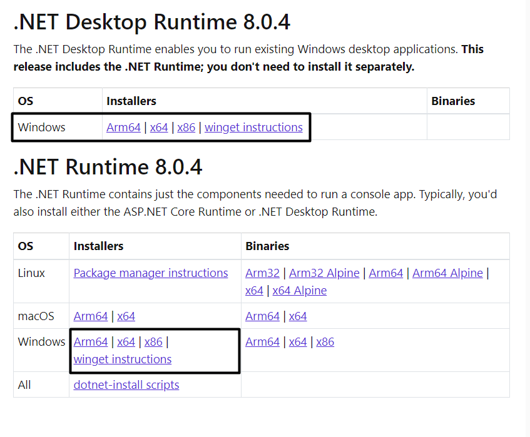530x437 pixels.
Task: Open dotnet-install scripts link
Action: (126, 385)
